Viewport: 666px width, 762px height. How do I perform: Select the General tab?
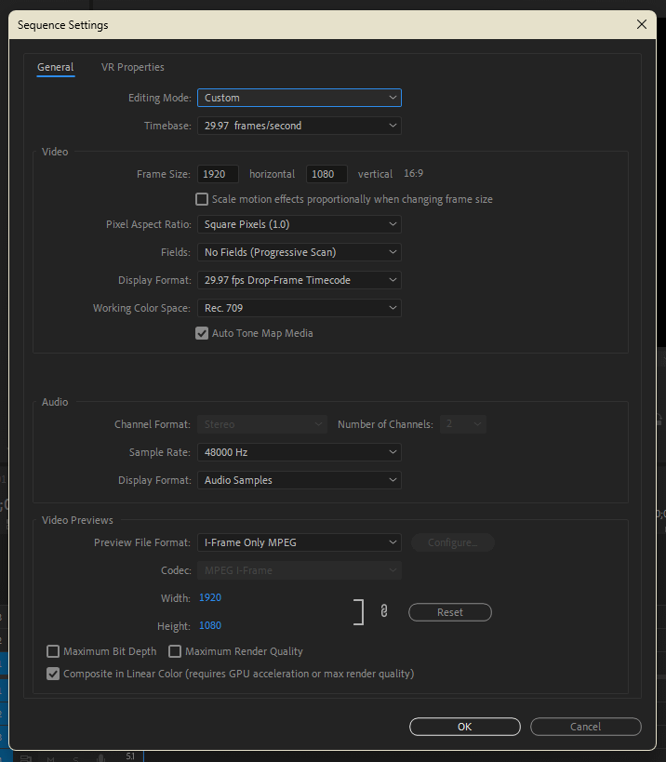click(55, 67)
